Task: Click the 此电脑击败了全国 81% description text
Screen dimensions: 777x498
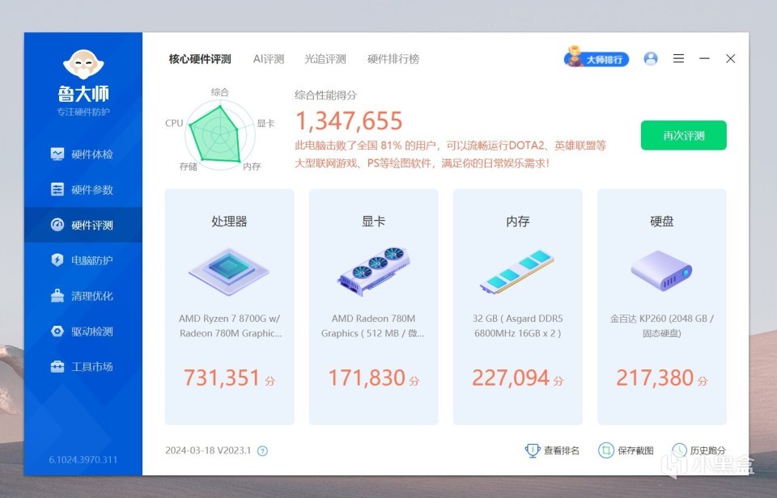Action: point(451,154)
